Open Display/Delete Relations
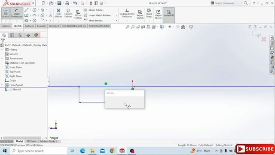The image size is (275, 155). 127,13
